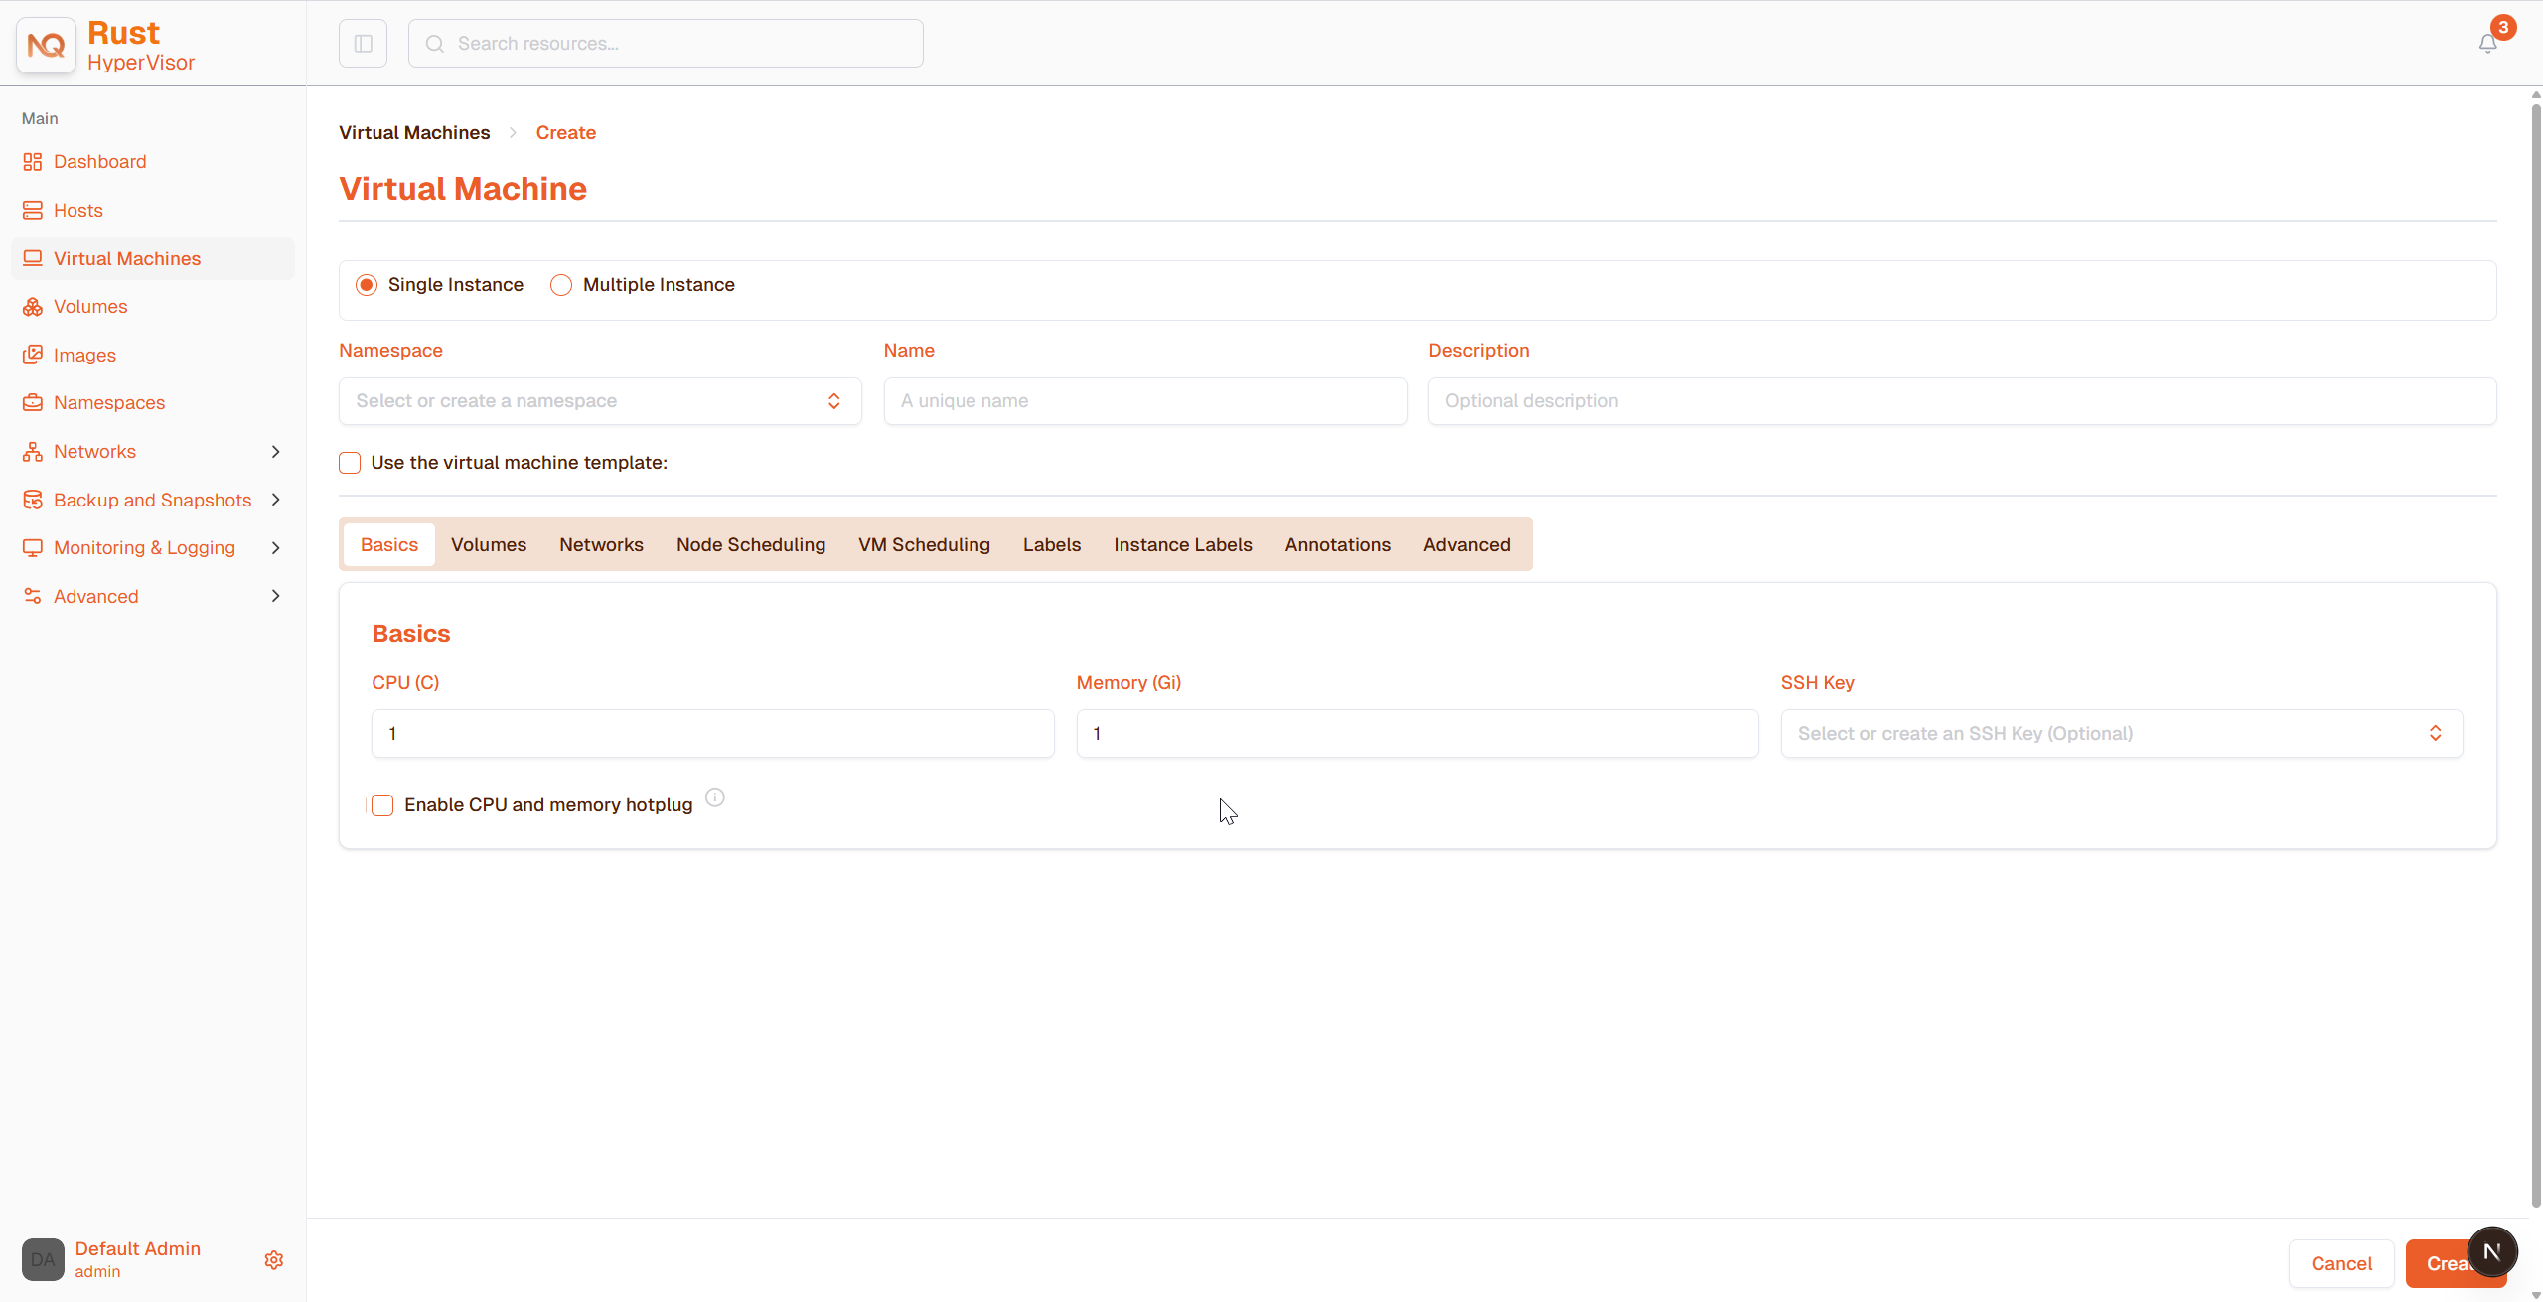Click the Cancel button
Screen dimensions: 2543x1302
(2341, 1263)
